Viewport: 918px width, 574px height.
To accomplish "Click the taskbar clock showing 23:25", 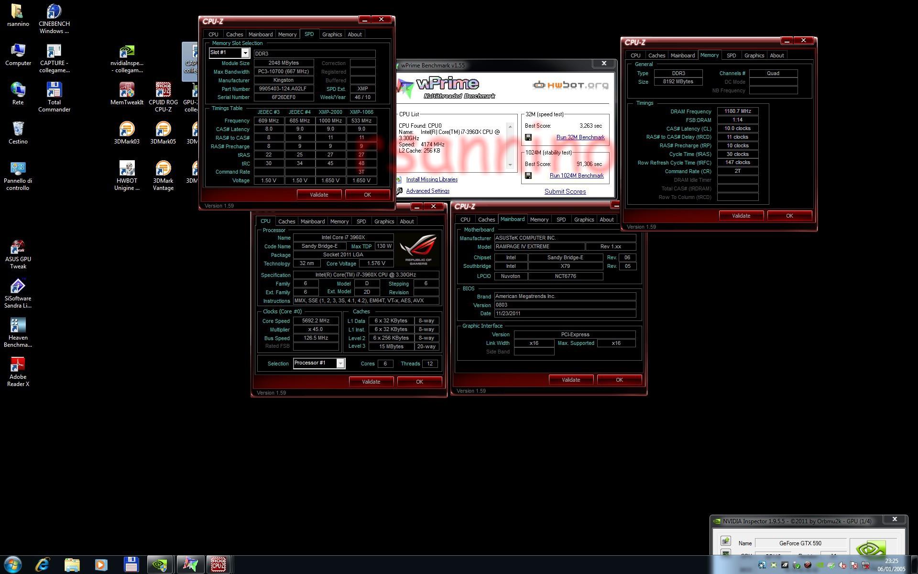I will tap(891, 565).
